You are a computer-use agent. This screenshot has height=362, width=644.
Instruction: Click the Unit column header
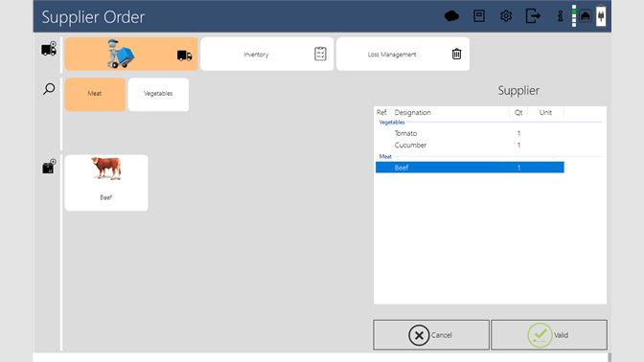(x=545, y=112)
